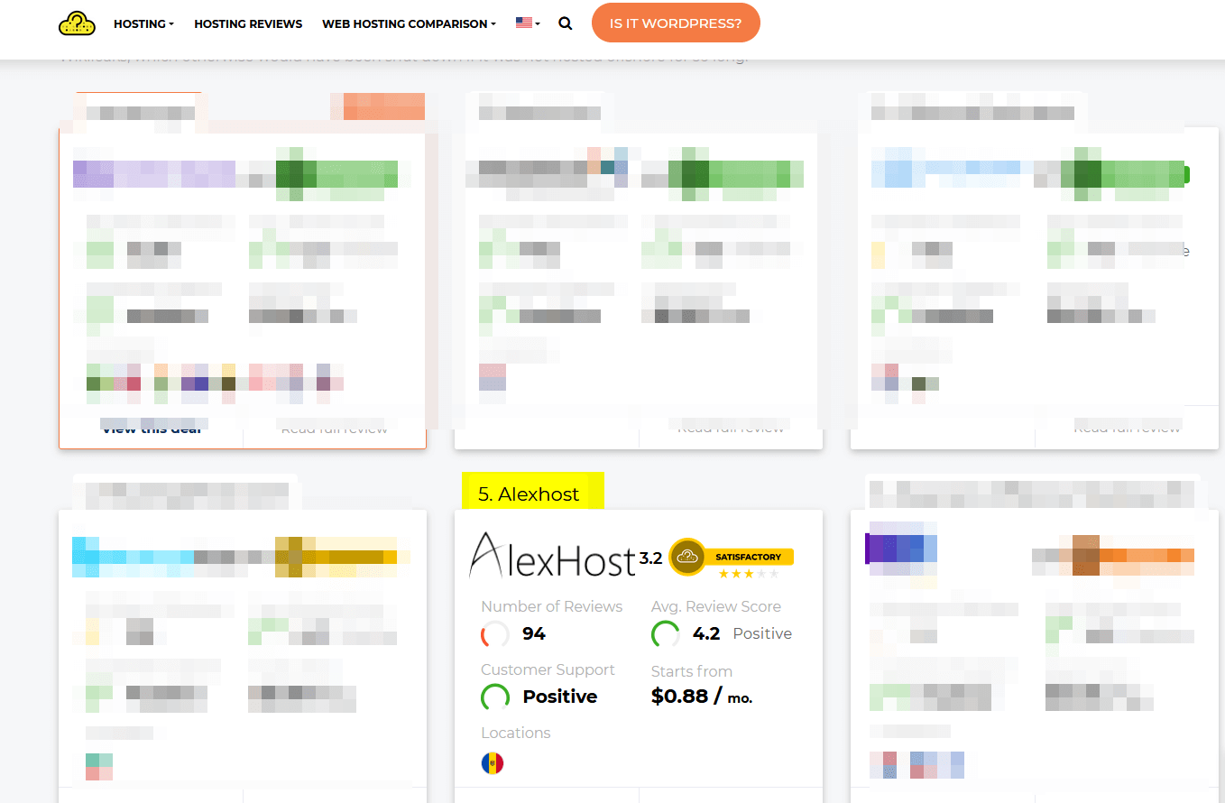Click the yellow SATISFACTORY label
This screenshot has height=803, width=1225.
749,557
